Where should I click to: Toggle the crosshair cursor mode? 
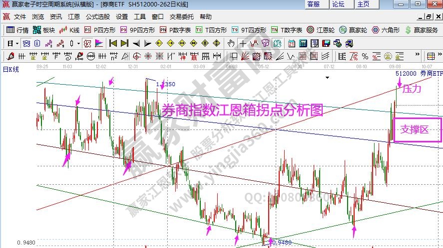243,43
